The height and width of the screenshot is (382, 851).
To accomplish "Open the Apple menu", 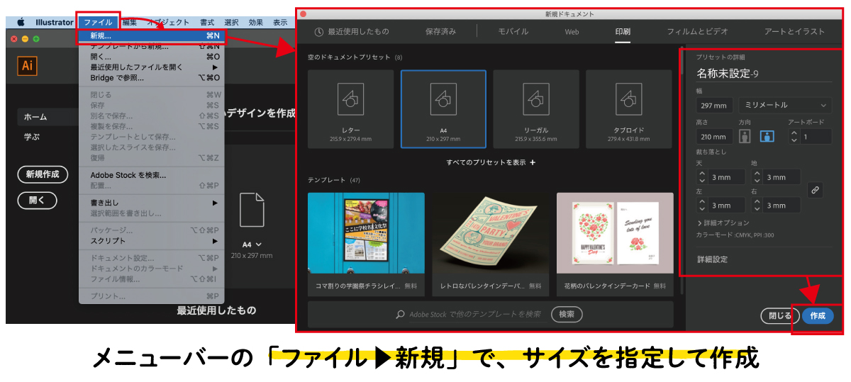I will tap(21, 23).
